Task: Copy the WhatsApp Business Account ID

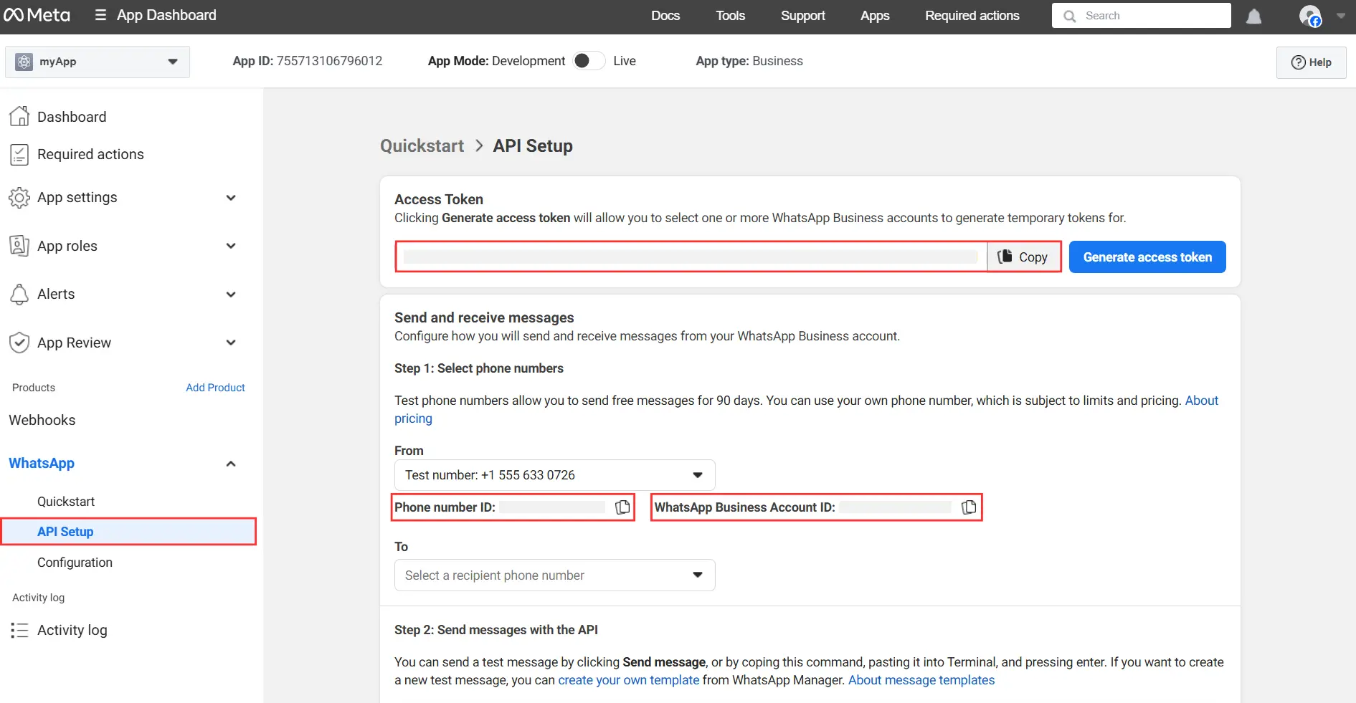Action: pyautogui.click(x=969, y=507)
